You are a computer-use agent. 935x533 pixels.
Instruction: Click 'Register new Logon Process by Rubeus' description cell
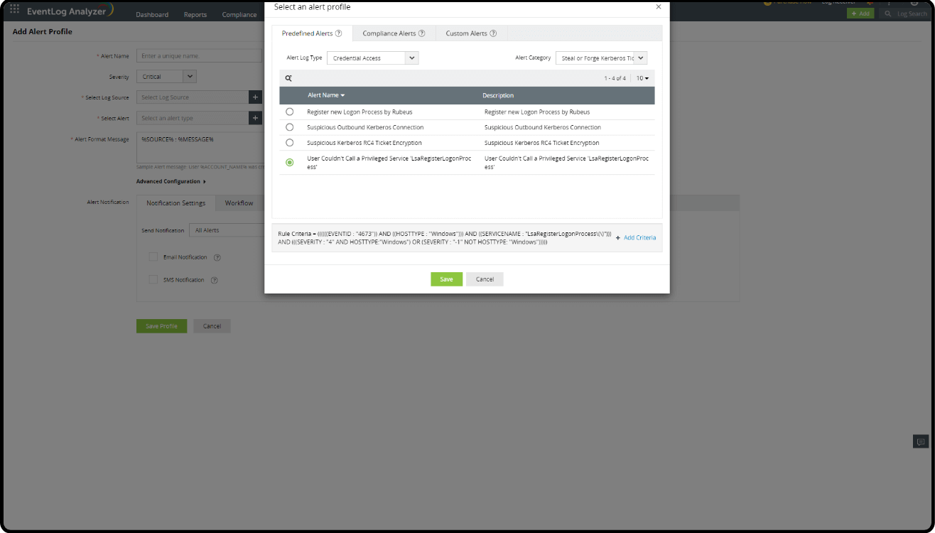(537, 112)
